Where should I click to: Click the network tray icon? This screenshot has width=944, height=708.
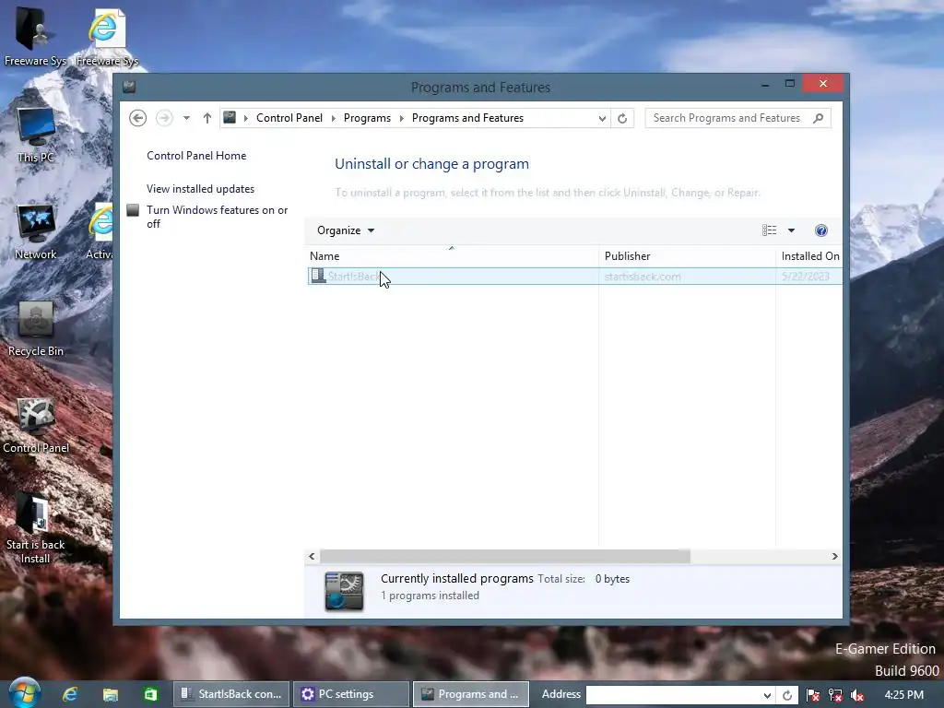pos(835,695)
